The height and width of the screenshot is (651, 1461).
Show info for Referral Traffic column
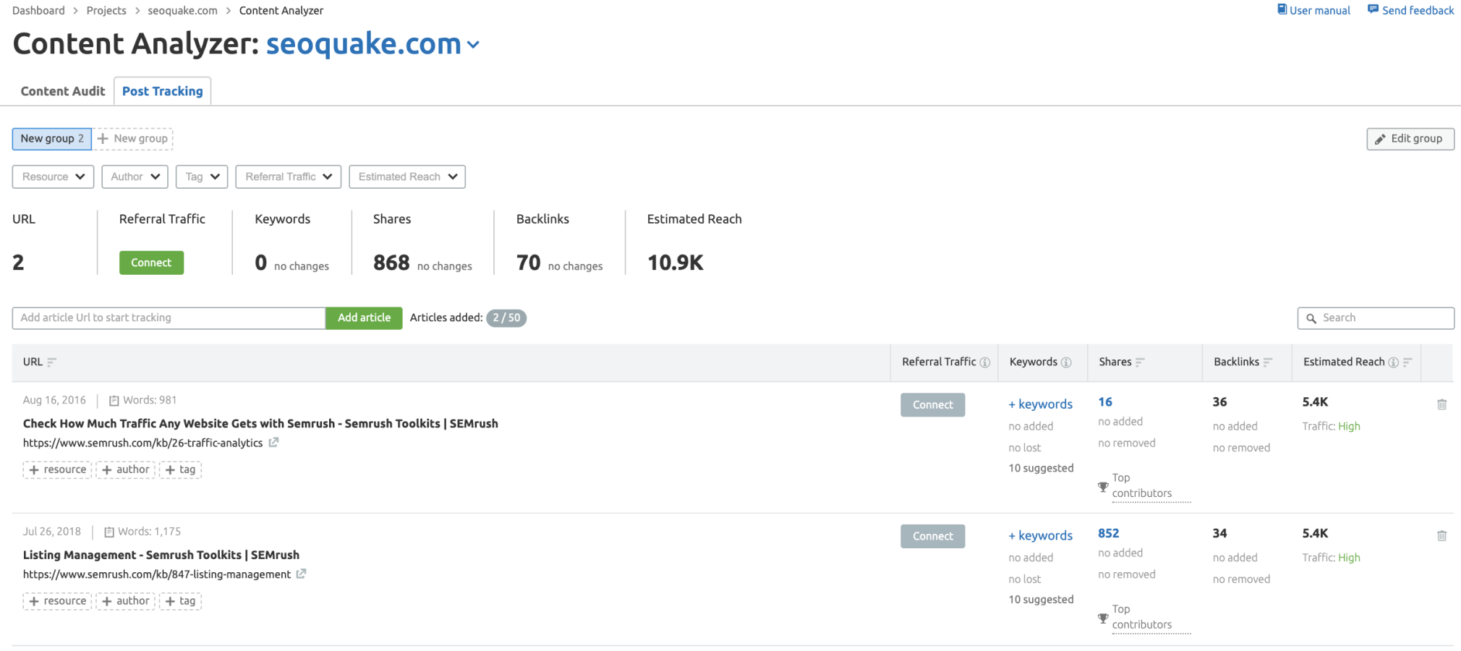click(x=984, y=362)
